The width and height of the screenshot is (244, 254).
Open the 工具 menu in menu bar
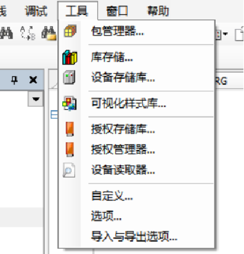[78, 11]
